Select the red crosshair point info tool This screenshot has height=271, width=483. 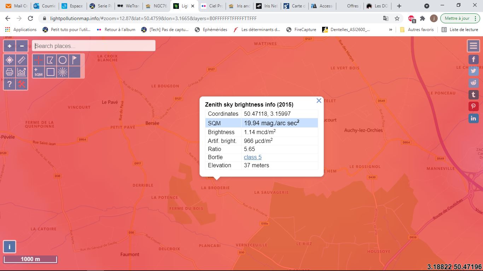click(x=39, y=60)
